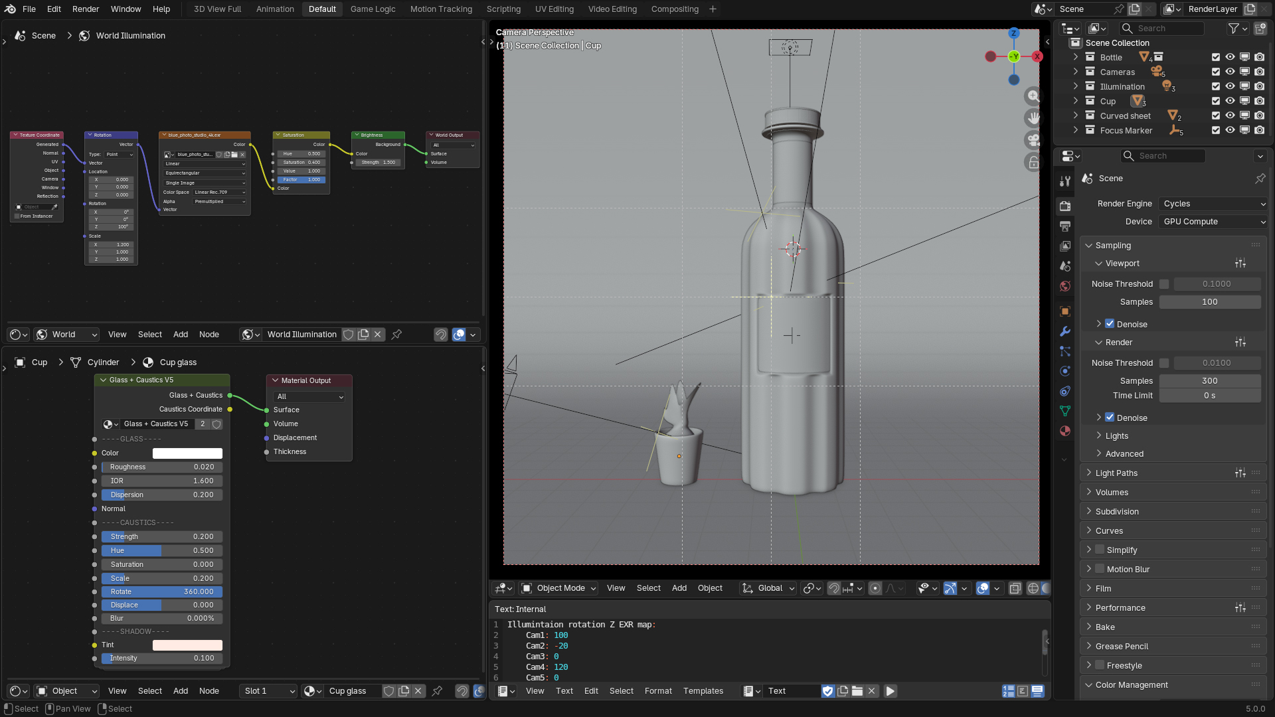The width and height of the screenshot is (1275, 717).
Task: Hide the Bottle collection in viewport
Action: (1230, 58)
